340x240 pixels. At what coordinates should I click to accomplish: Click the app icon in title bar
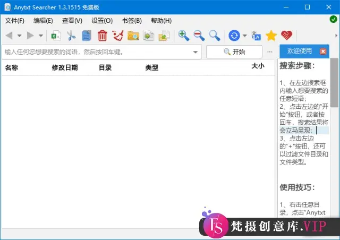[7, 7]
